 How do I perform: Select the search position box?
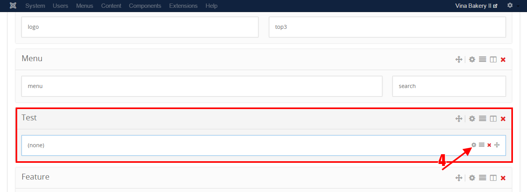click(449, 86)
